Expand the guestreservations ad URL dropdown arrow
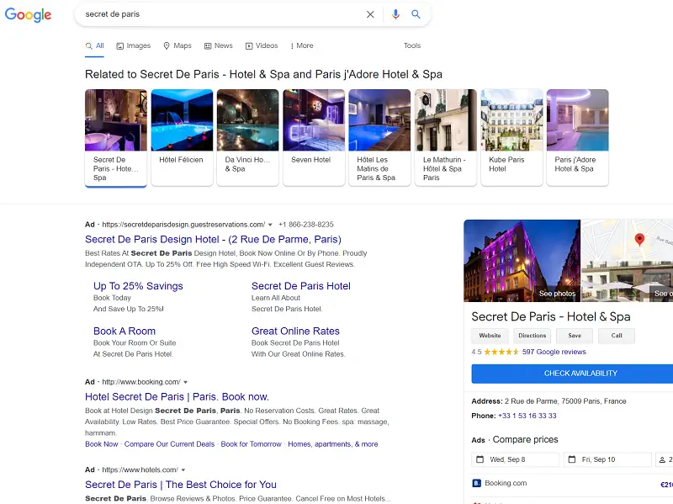This screenshot has width=673, height=504. [270, 225]
